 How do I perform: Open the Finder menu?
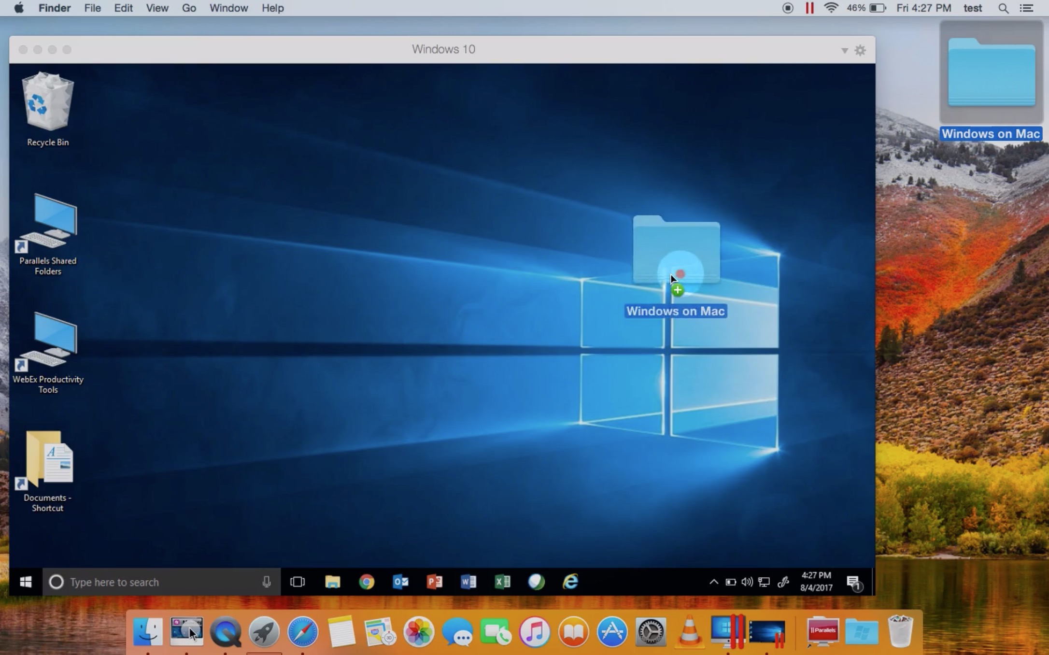tap(55, 8)
